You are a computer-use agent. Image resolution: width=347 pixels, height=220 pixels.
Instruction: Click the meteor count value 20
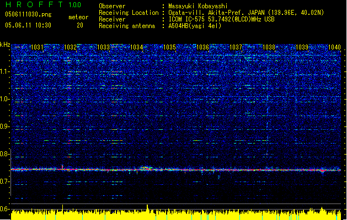[80, 25]
